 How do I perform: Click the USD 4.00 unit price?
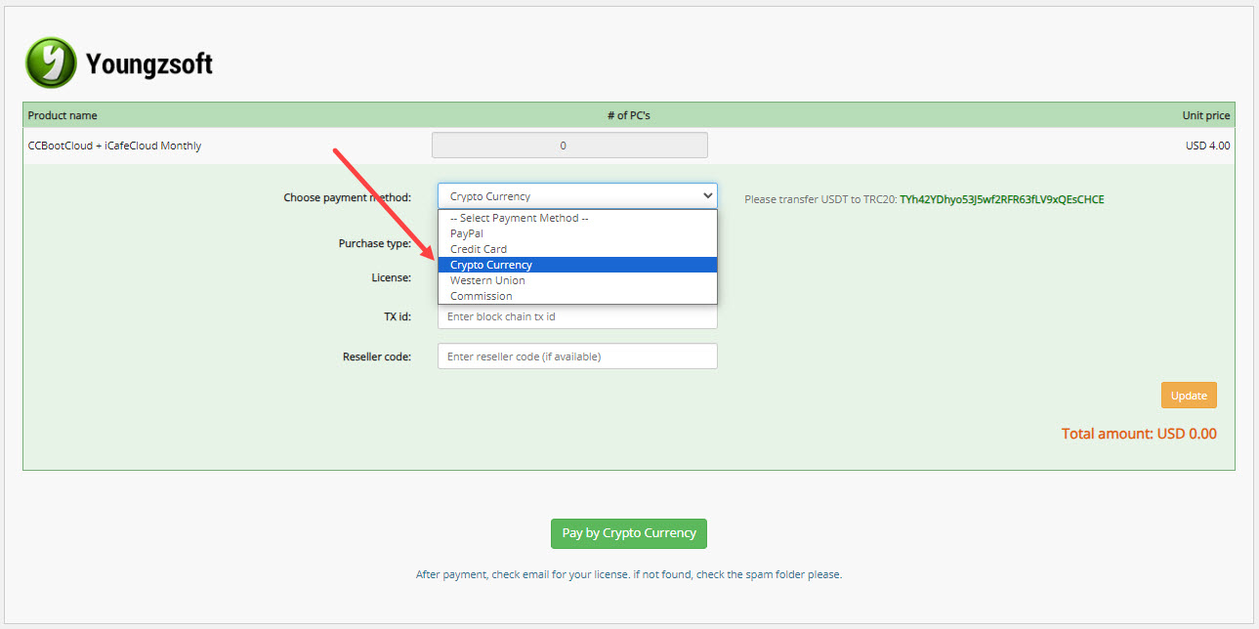1207,146
